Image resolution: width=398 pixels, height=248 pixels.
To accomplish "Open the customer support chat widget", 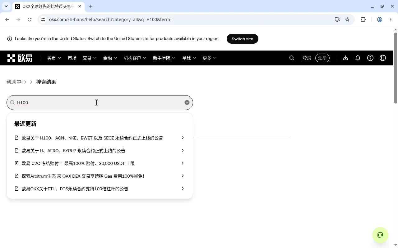I will 380,235.
